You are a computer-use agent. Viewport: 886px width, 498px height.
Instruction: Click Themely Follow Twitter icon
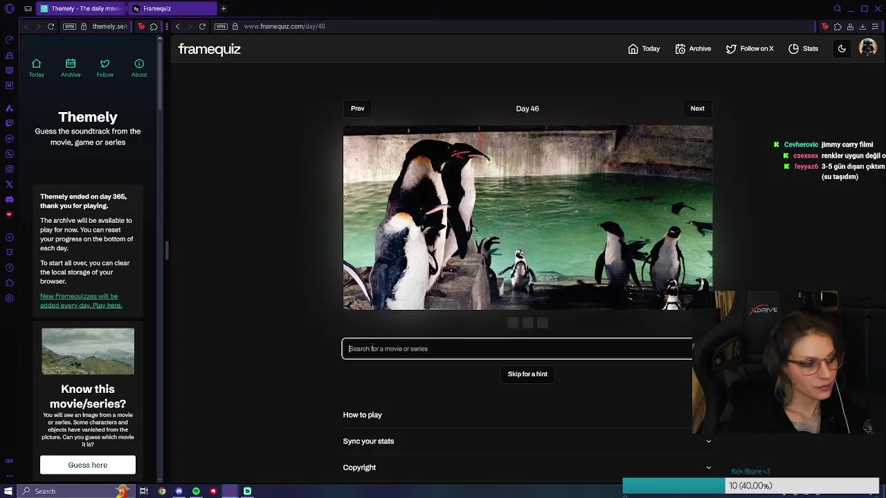tap(105, 63)
